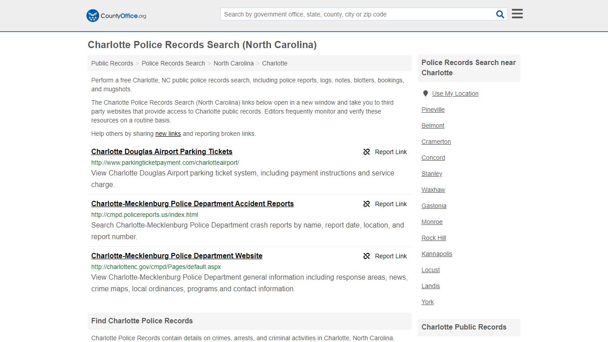
Task: Click 'Find Charlotte Police Records' heading
Action: point(142,321)
